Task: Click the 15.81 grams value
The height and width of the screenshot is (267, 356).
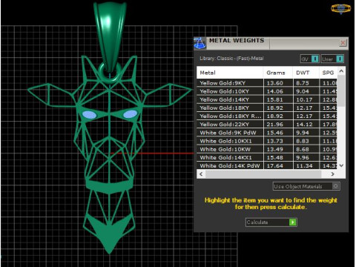Action: click(x=275, y=99)
